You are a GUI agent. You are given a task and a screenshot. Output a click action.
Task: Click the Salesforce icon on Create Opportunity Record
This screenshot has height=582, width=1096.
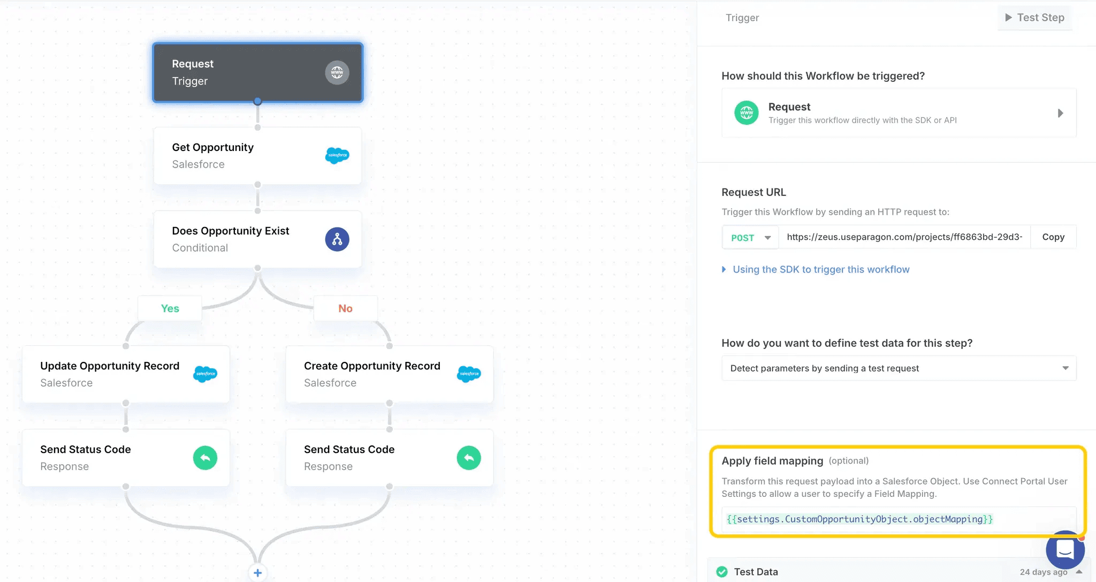click(x=469, y=374)
